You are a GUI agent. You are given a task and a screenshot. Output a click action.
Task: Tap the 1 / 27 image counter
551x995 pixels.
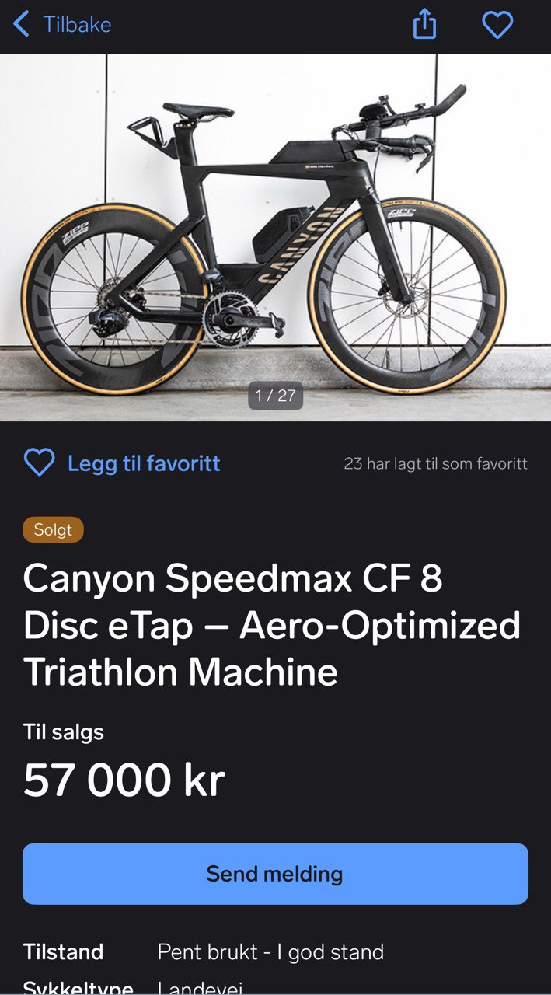tap(275, 396)
